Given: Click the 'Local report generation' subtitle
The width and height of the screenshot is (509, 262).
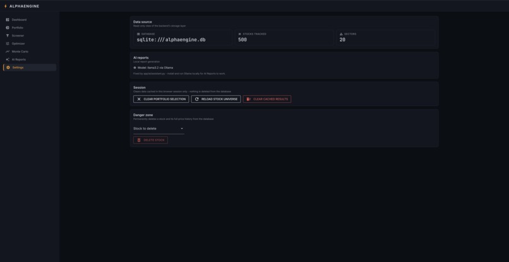Looking at the screenshot, I should coord(147,62).
